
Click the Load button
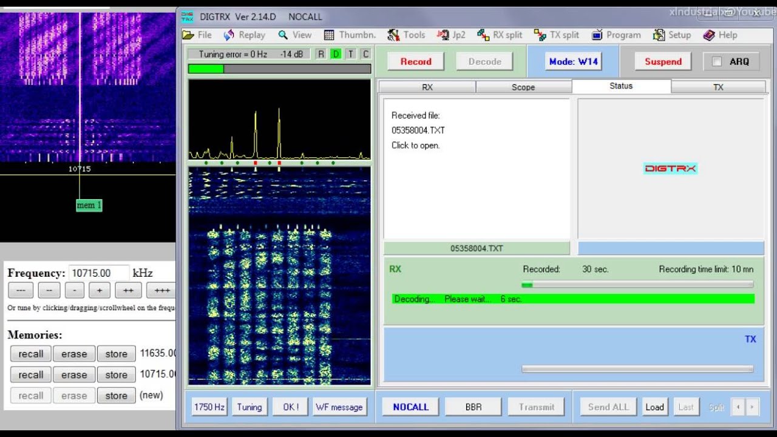[654, 407]
